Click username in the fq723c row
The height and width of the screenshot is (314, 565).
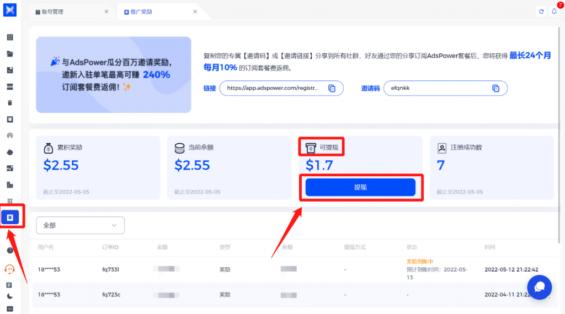pyautogui.click(x=49, y=295)
